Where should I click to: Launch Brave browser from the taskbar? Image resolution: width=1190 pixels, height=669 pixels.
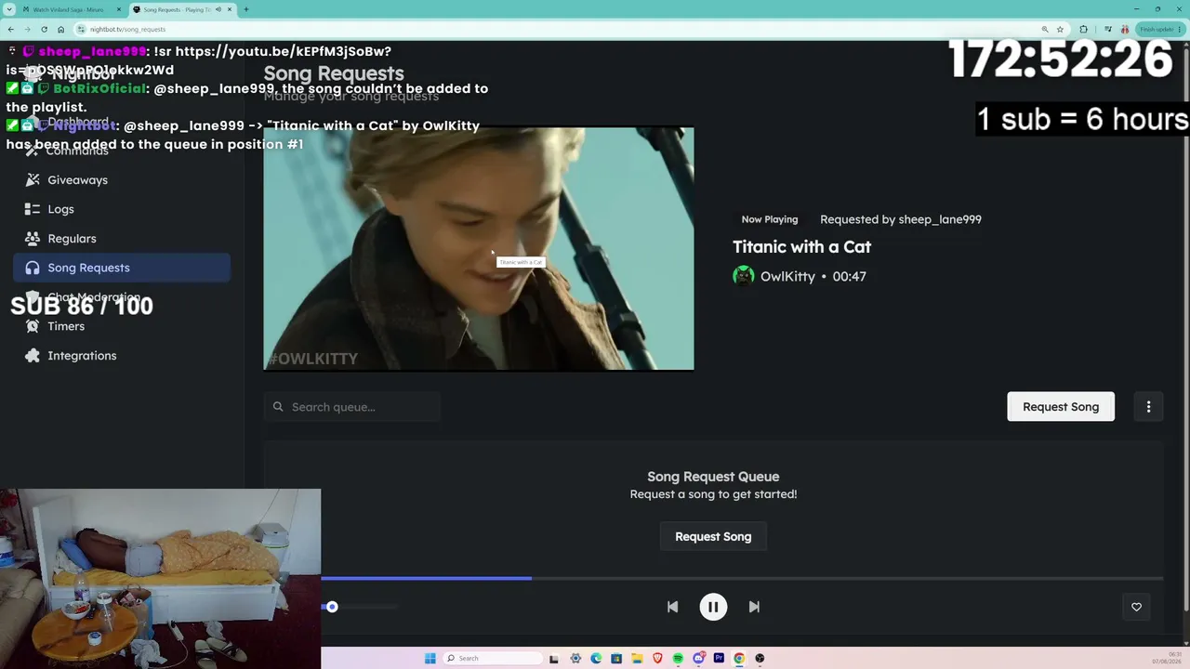[657, 659]
